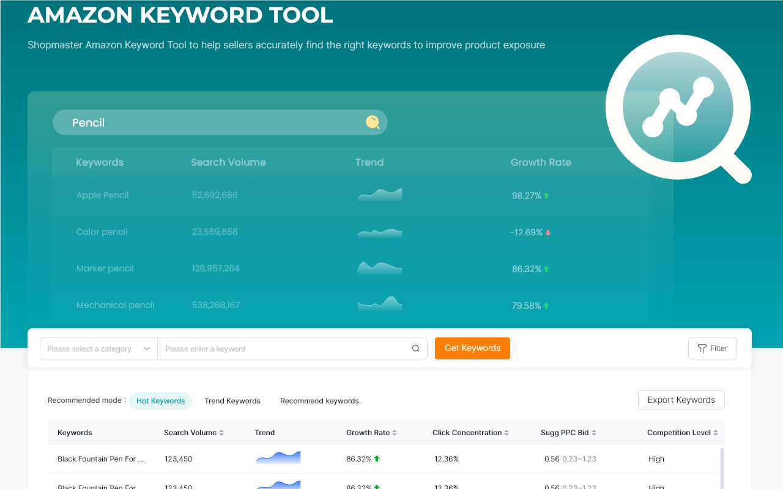Sort by Sugg PPC Bid column arrows
The width and height of the screenshot is (783, 489).
594,433
